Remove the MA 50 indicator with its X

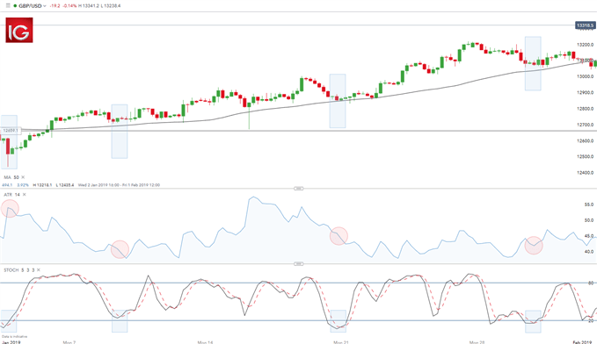23,177
